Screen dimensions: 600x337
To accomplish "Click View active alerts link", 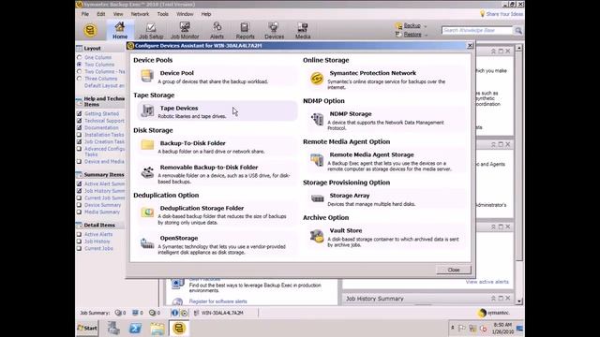I will point(487,282).
